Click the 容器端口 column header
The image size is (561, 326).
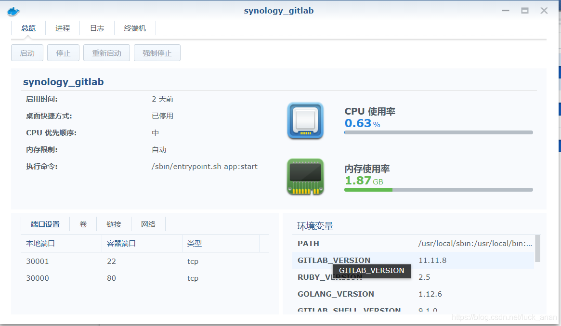coord(142,244)
